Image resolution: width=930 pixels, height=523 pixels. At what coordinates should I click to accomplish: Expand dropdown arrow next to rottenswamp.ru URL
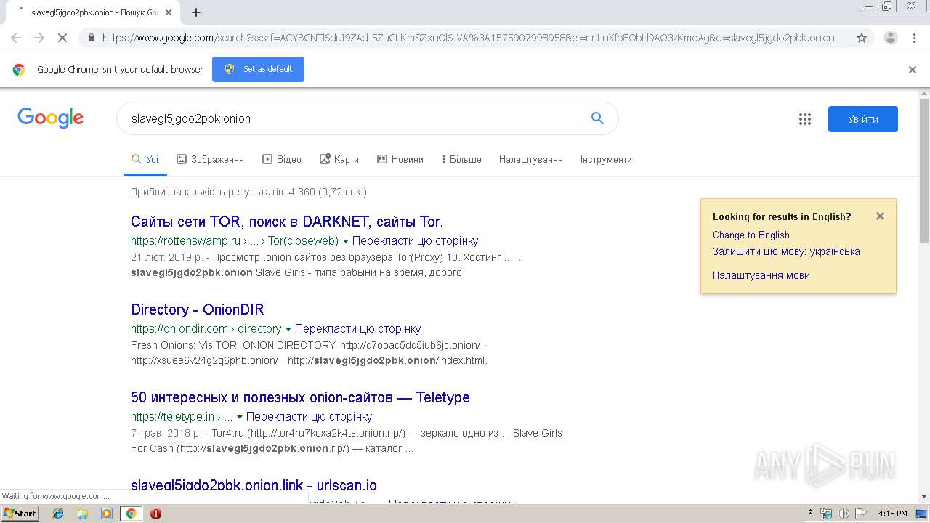(x=346, y=241)
